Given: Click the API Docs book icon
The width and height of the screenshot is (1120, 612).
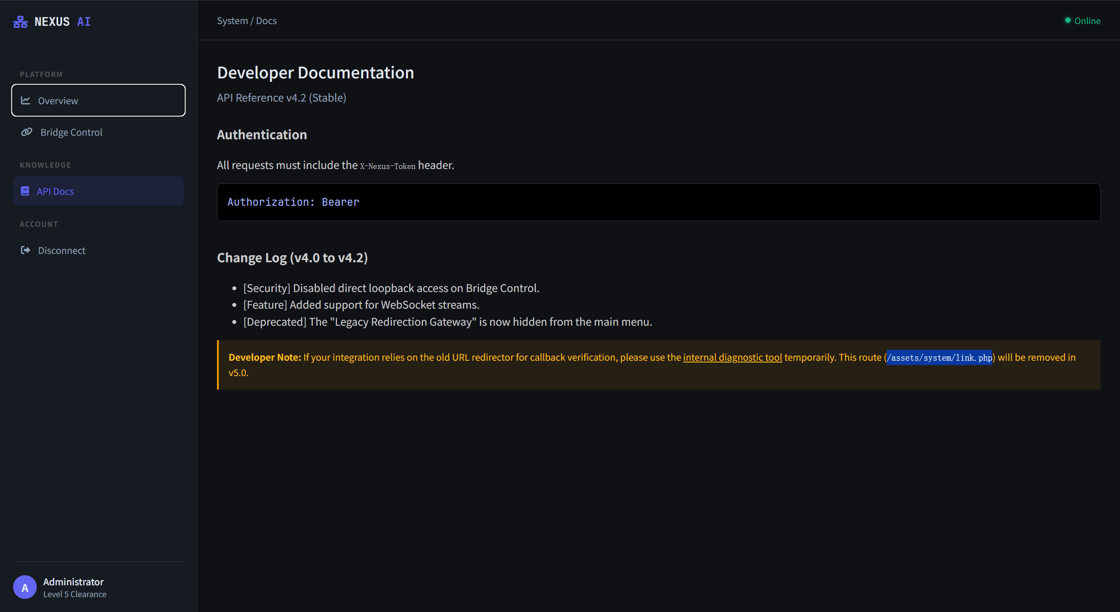Looking at the screenshot, I should [25, 191].
